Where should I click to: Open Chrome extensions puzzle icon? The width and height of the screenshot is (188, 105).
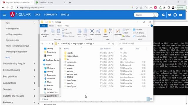coord(164,8)
